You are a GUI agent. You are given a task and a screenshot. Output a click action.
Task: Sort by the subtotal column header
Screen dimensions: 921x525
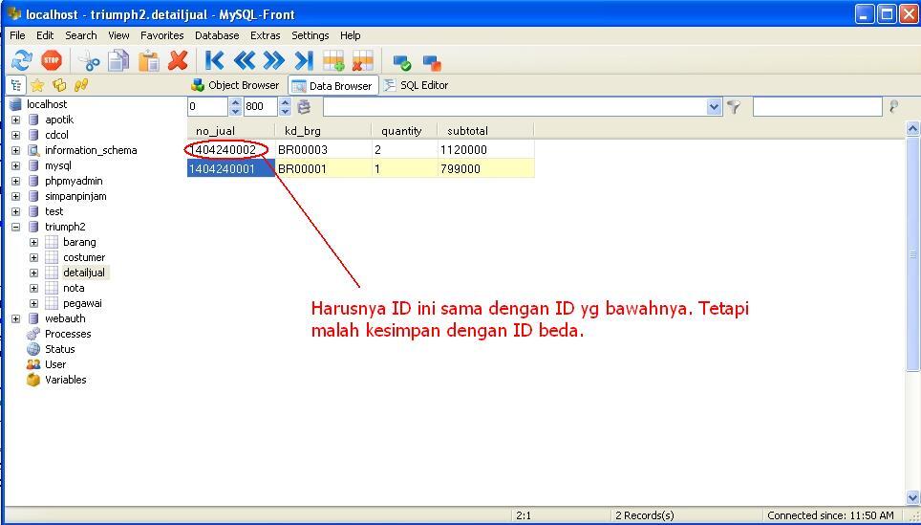tap(485, 130)
